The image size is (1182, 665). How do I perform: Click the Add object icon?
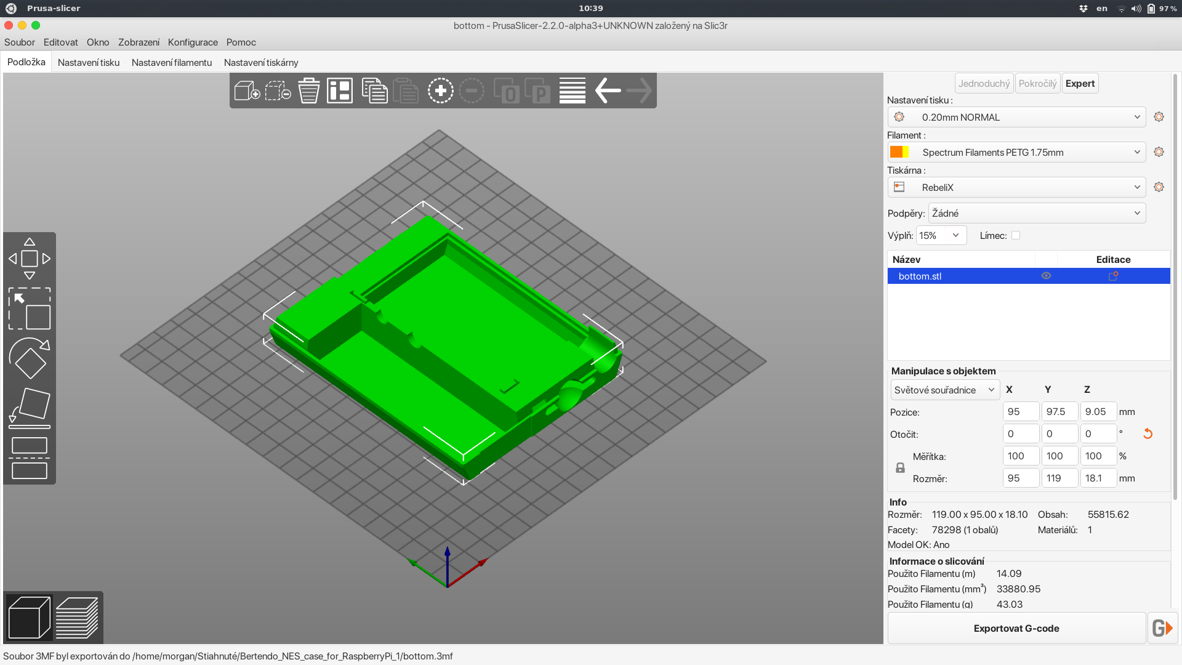pyautogui.click(x=247, y=91)
